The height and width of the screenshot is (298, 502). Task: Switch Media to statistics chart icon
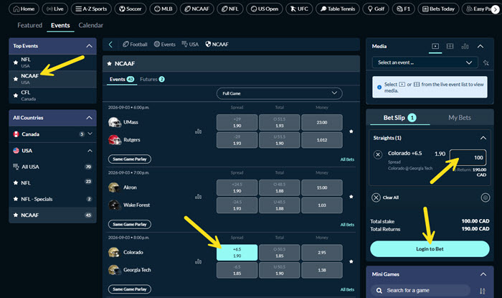tap(465, 47)
